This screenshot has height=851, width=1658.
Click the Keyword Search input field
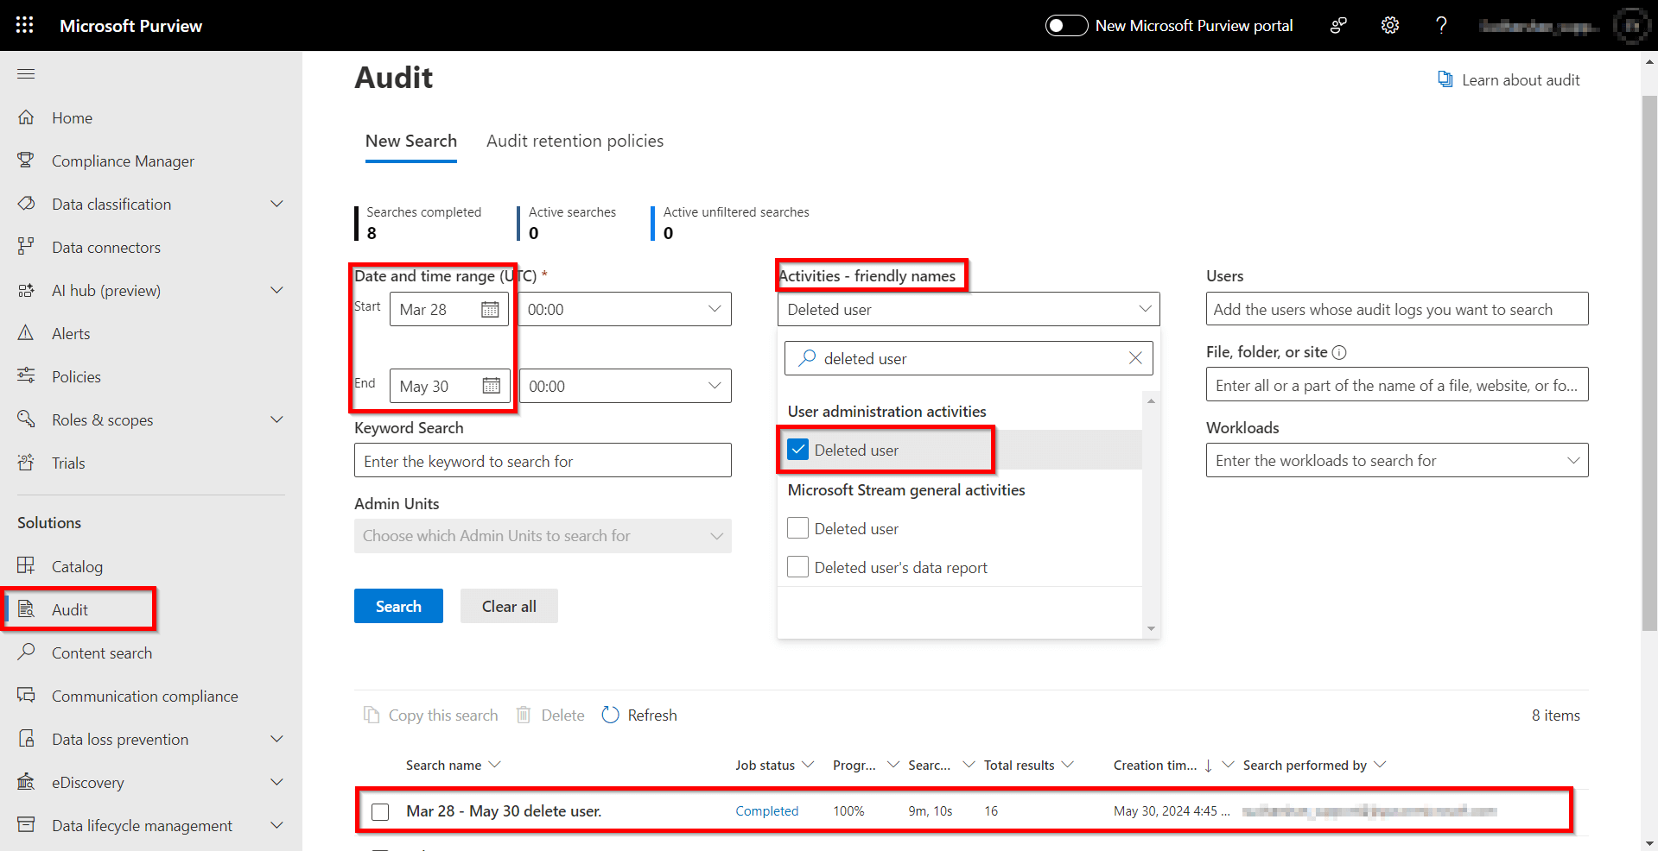(x=543, y=460)
